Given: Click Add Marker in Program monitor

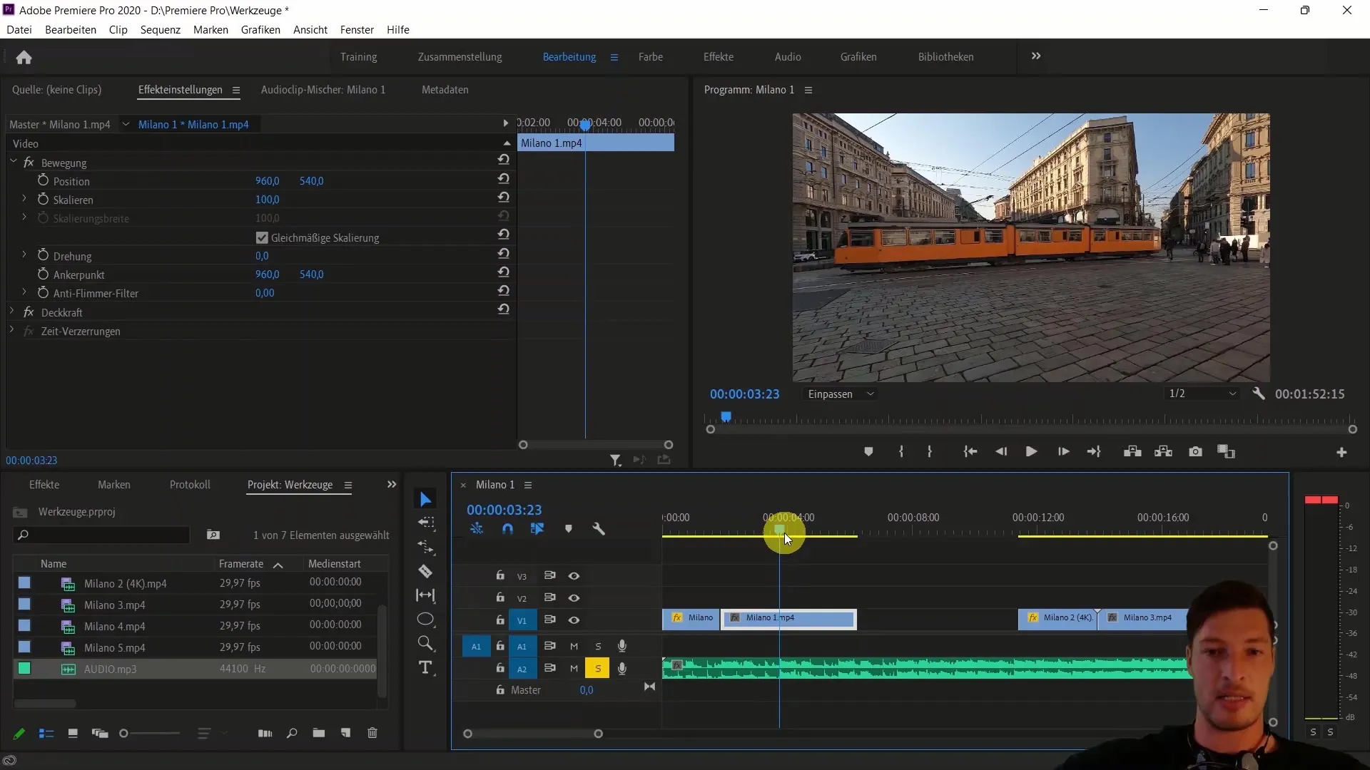Looking at the screenshot, I should [x=868, y=452].
